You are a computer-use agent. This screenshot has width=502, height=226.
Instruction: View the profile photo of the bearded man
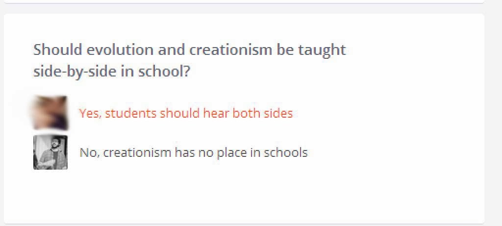pos(50,152)
